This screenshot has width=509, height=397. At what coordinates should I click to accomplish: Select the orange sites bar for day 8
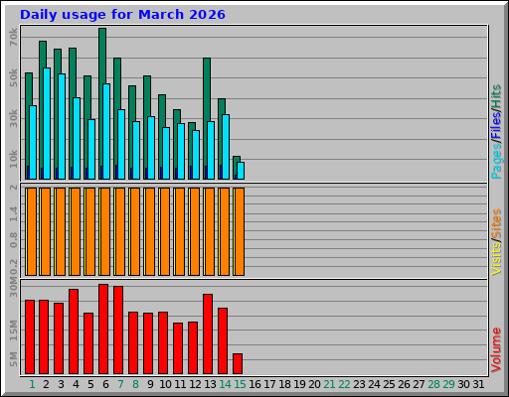click(x=135, y=231)
